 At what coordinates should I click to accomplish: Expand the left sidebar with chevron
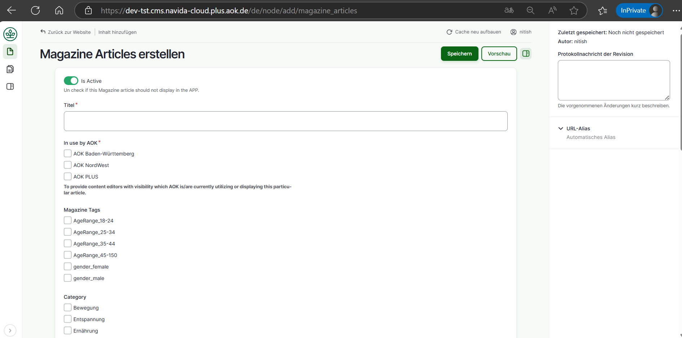pyautogui.click(x=10, y=330)
